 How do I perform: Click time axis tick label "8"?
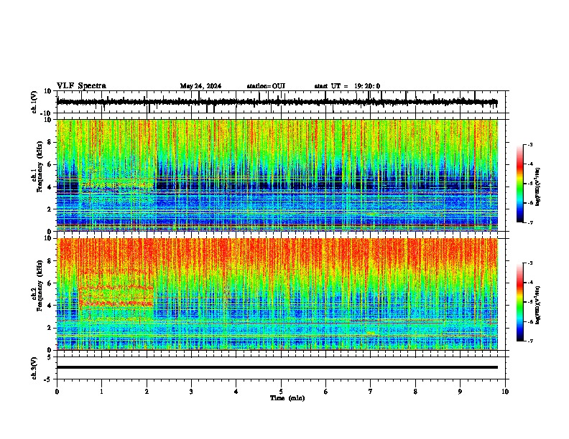(x=415, y=392)
